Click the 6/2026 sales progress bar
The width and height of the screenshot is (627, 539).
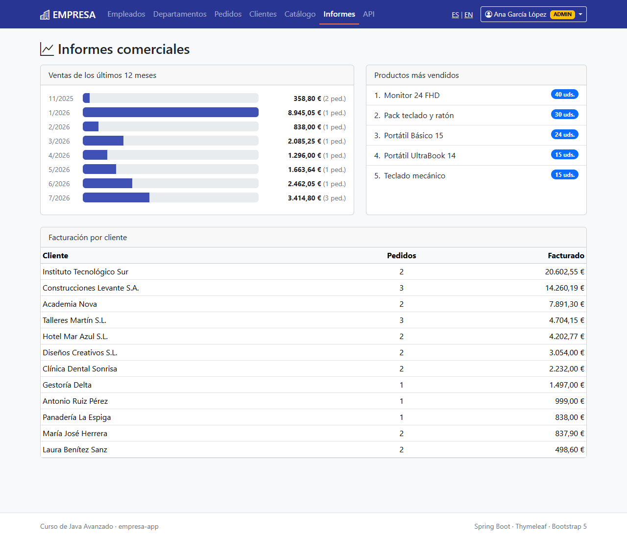[x=170, y=183]
